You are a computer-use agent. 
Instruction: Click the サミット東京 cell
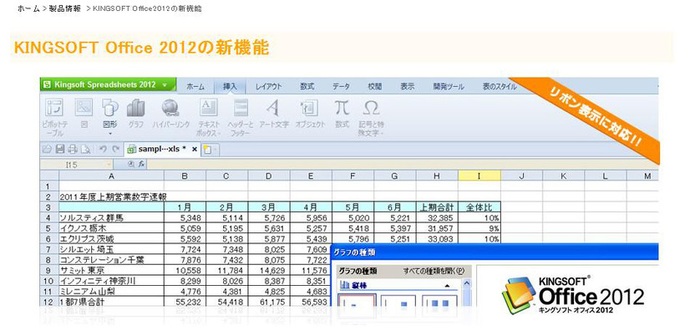[111, 270]
